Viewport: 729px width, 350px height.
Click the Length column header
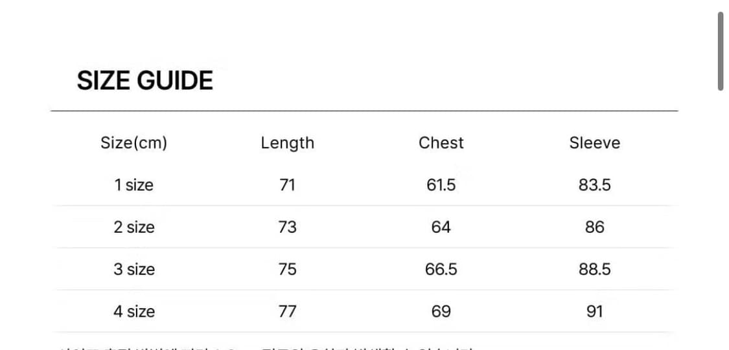pos(287,143)
